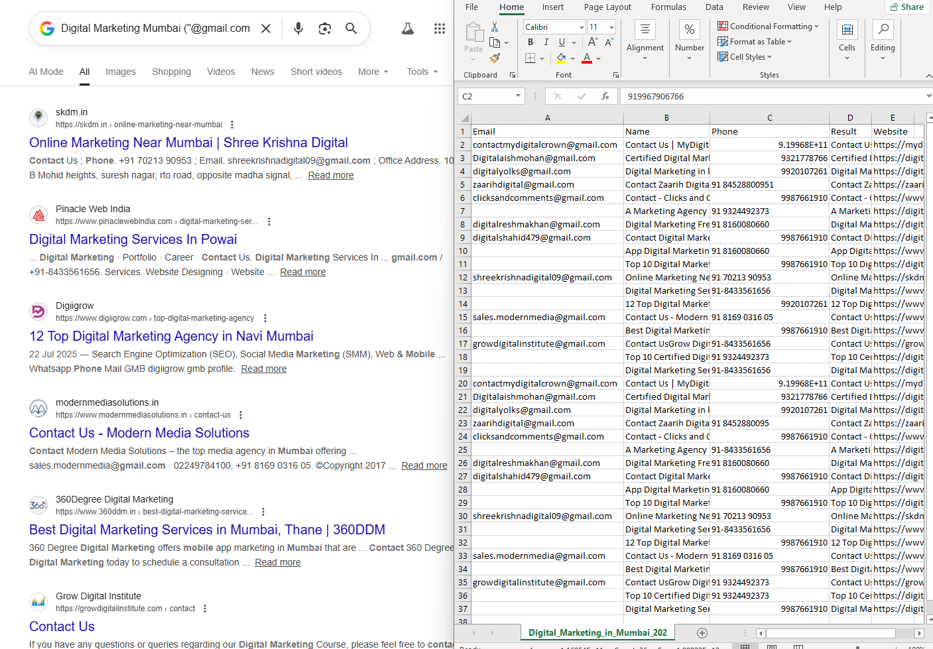Viewport: 933px width, 649px height.
Task: Apply the yellow fill color
Action: click(561, 58)
